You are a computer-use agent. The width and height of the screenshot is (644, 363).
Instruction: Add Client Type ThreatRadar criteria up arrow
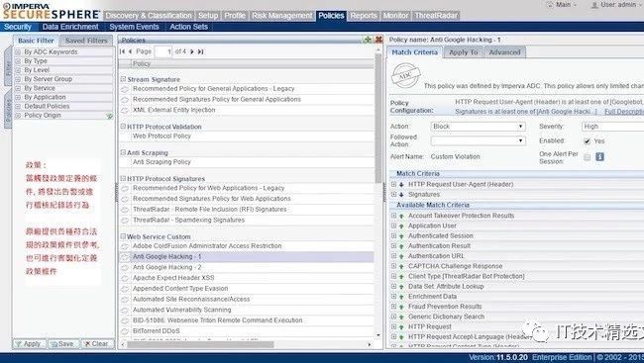pyautogui.click(x=401, y=277)
